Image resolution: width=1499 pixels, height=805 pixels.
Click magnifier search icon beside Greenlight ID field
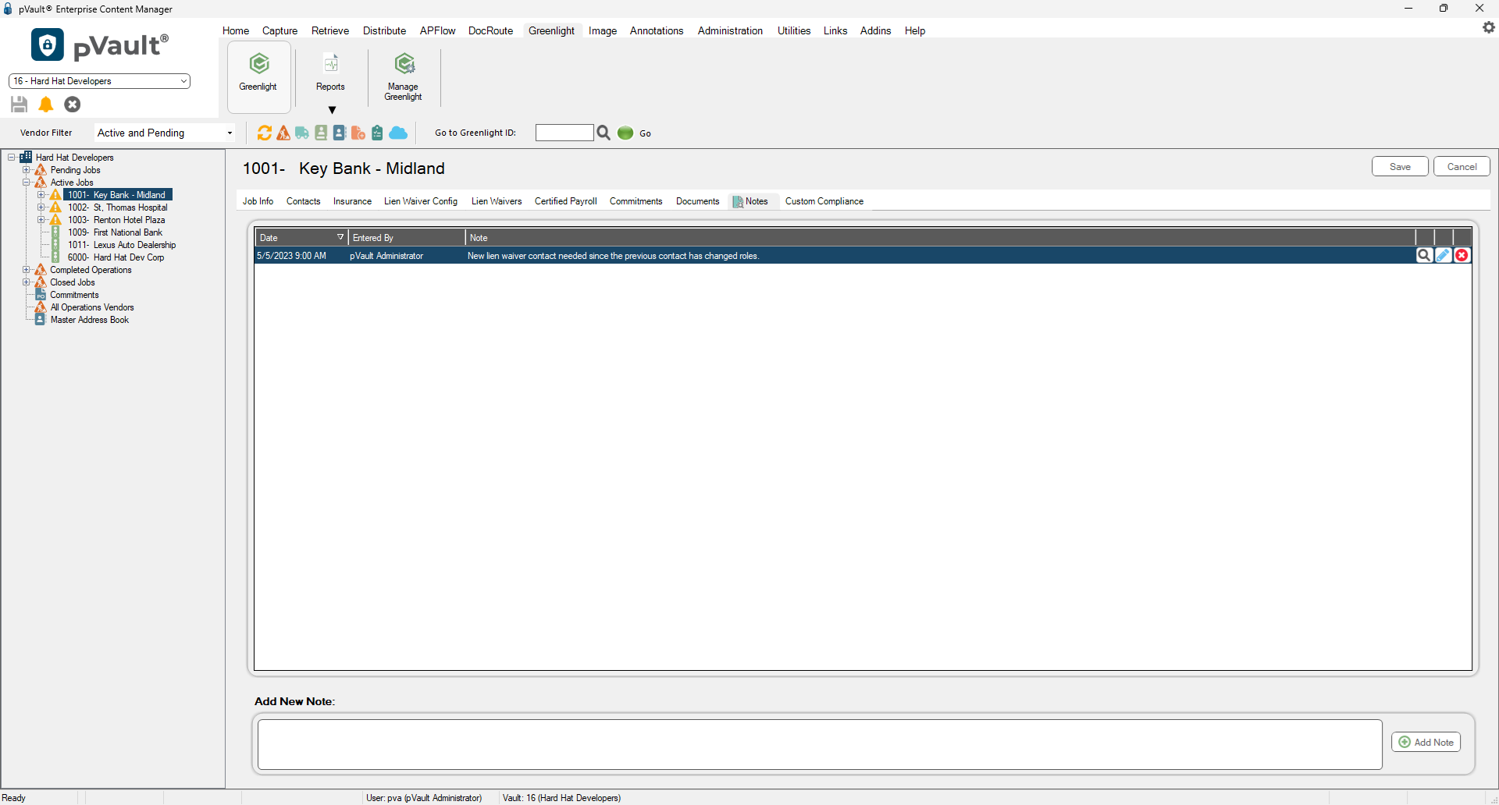click(604, 133)
